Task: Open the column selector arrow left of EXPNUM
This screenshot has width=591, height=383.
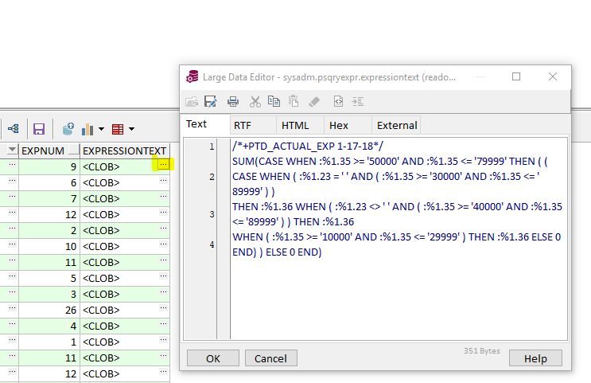Action: click(13, 150)
